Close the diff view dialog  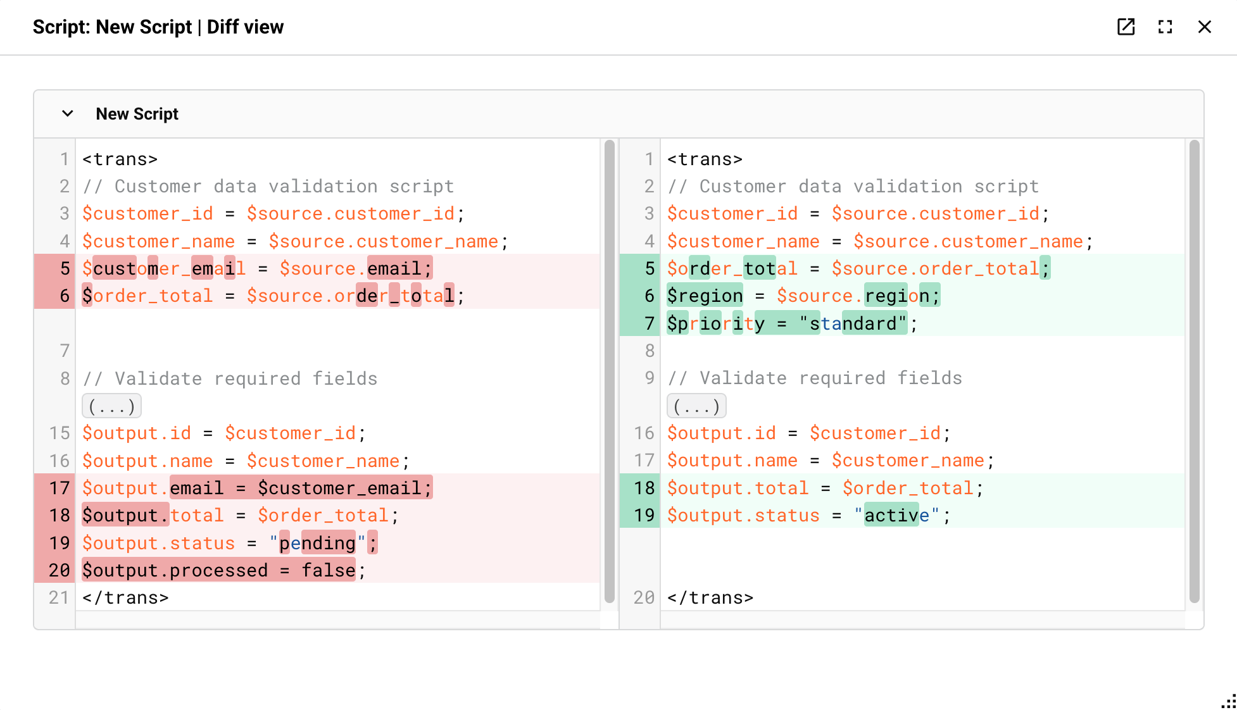click(1204, 27)
